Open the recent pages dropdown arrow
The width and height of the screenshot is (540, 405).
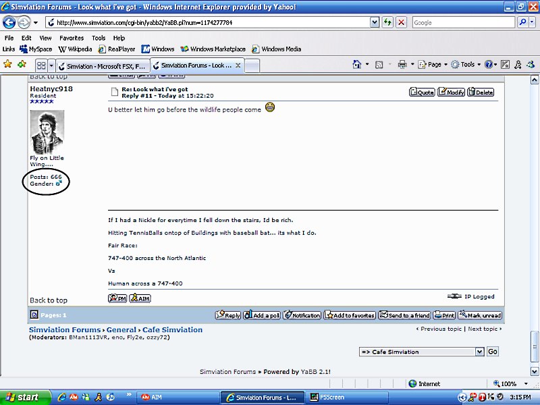(36, 23)
